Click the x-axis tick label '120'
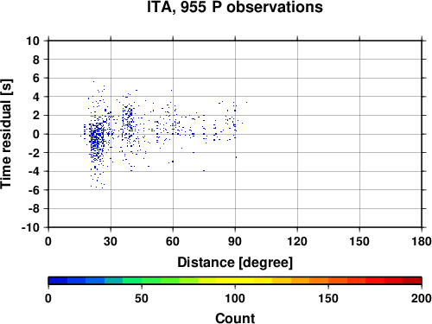Image resolution: width=432 pixels, height=324 pixels. [x=297, y=241]
